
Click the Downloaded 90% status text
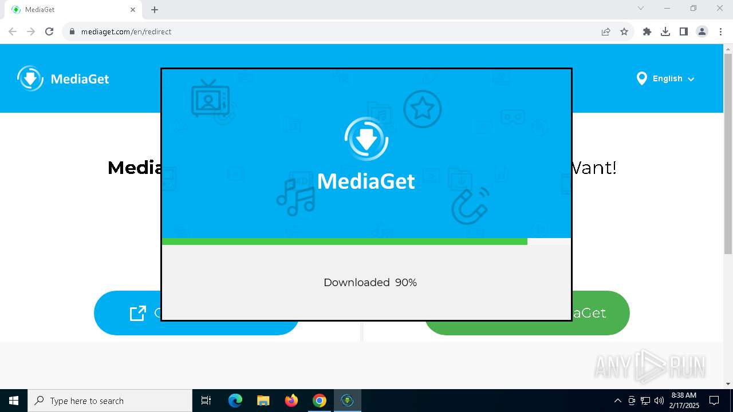pos(370,282)
